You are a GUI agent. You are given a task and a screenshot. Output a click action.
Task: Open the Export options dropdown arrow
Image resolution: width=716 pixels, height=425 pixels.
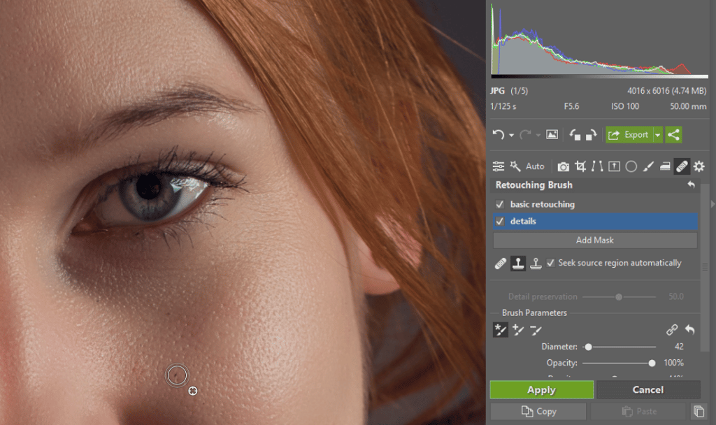pyautogui.click(x=657, y=135)
